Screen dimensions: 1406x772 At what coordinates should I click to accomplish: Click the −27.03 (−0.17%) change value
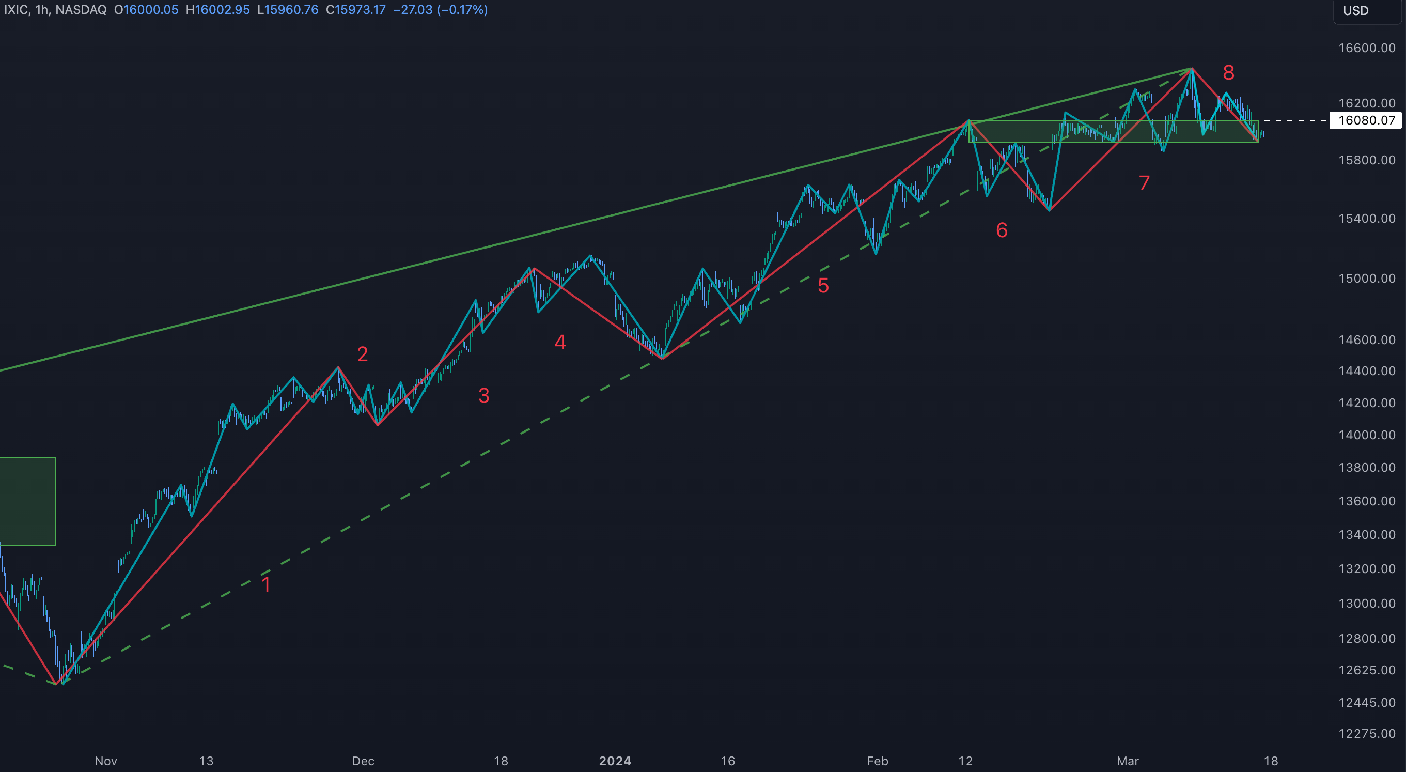coord(440,10)
